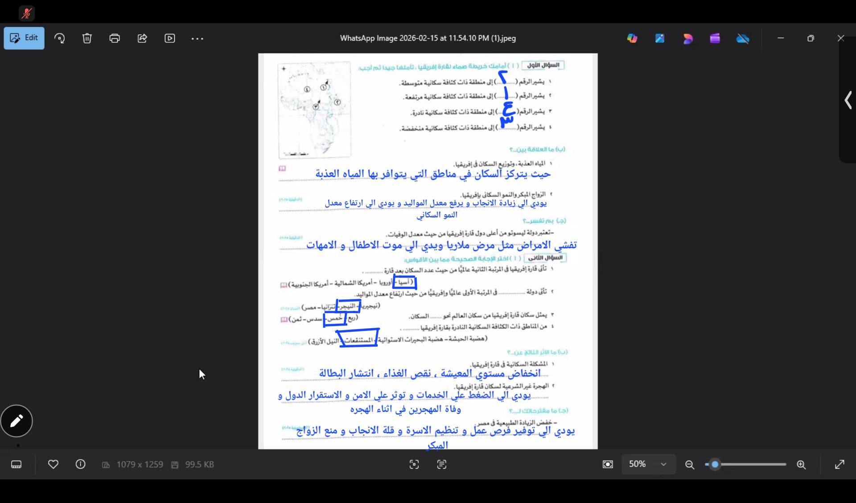Adjust the zoom slider handle
Image resolution: width=856 pixels, height=503 pixels.
[715, 465]
